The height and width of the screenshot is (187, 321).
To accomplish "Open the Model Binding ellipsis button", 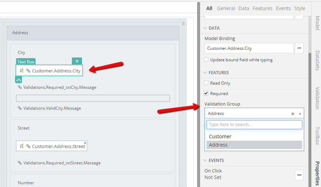I will pos(299,48).
